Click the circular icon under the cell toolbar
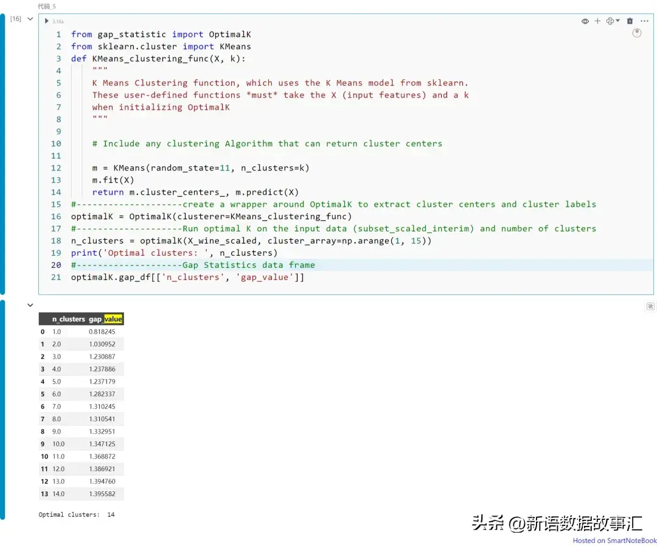Screen dimensions: 657x546 [637, 33]
